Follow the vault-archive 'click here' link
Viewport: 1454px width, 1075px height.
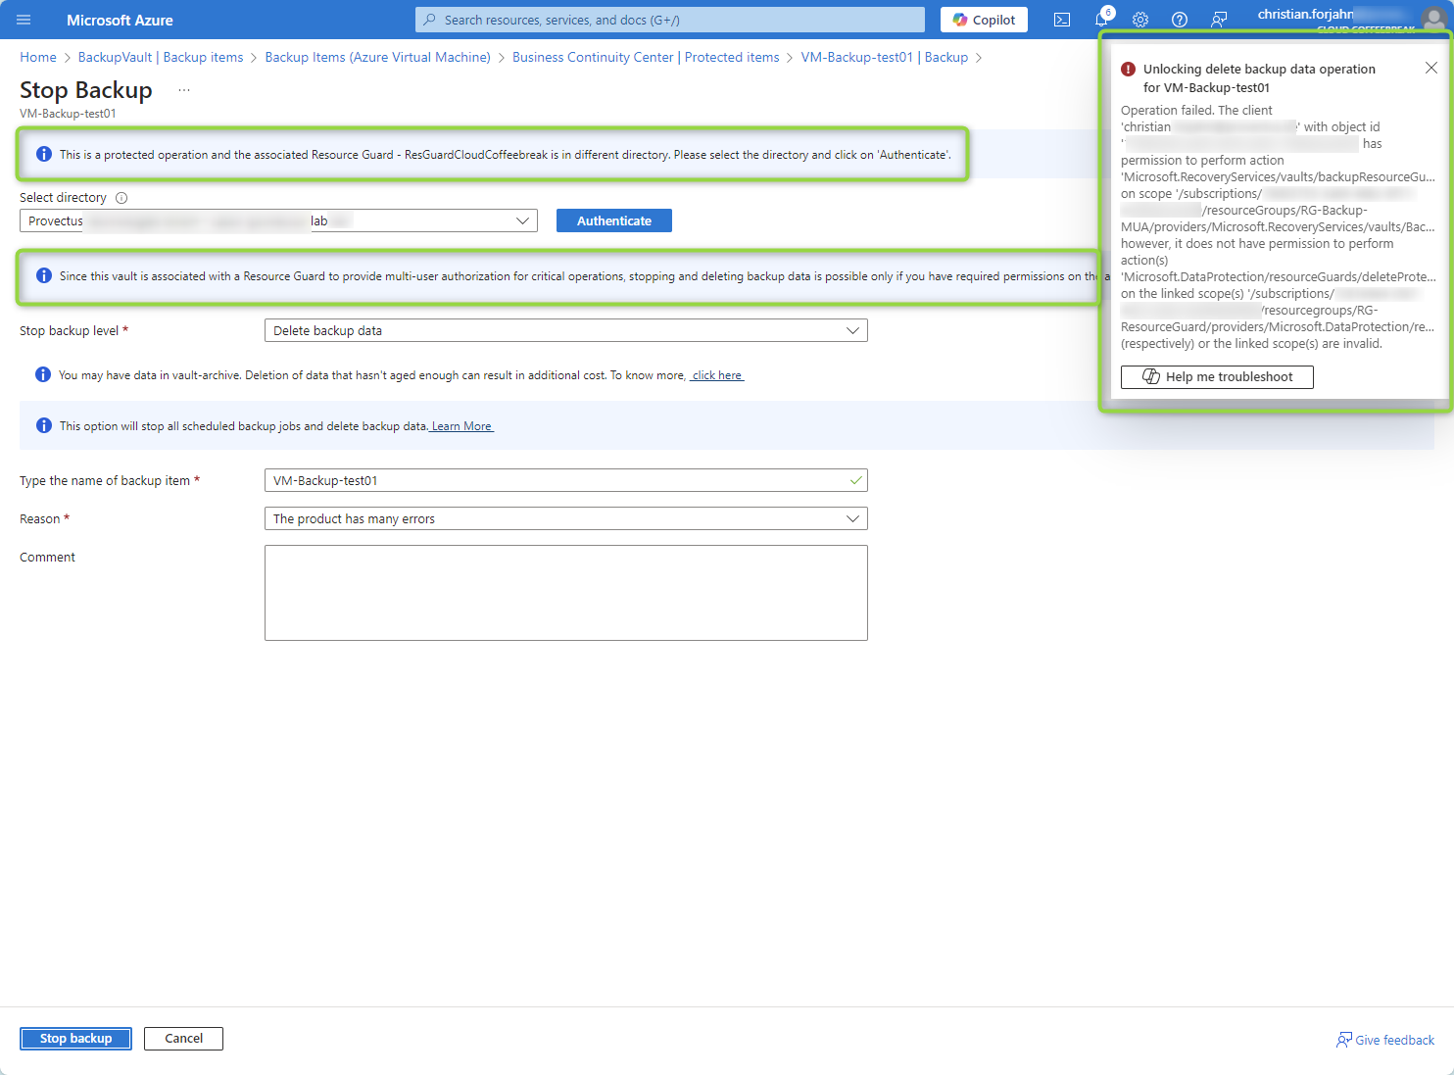tap(717, 375)
